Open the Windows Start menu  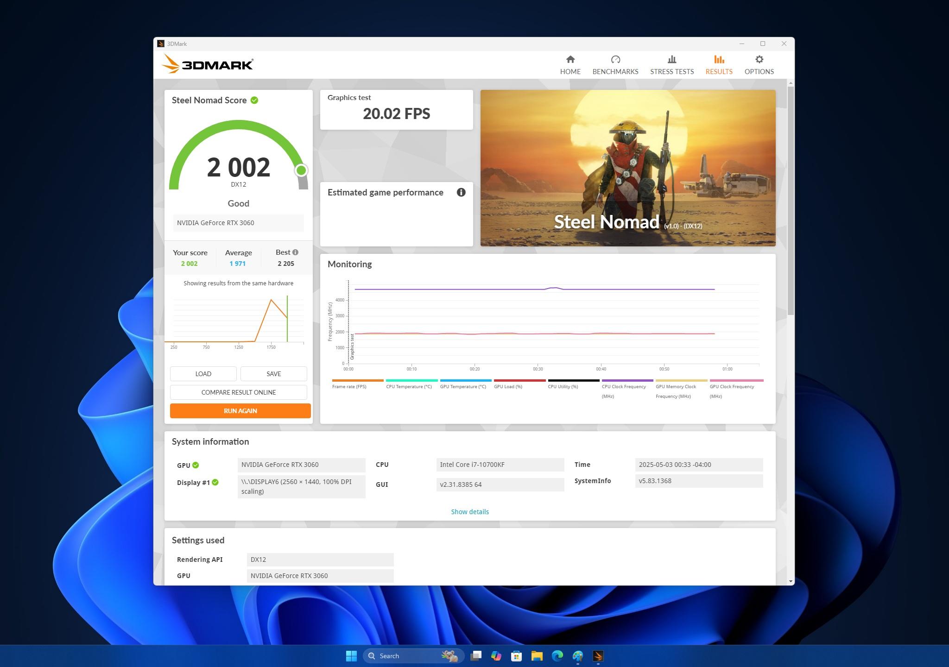coord(351,656)
